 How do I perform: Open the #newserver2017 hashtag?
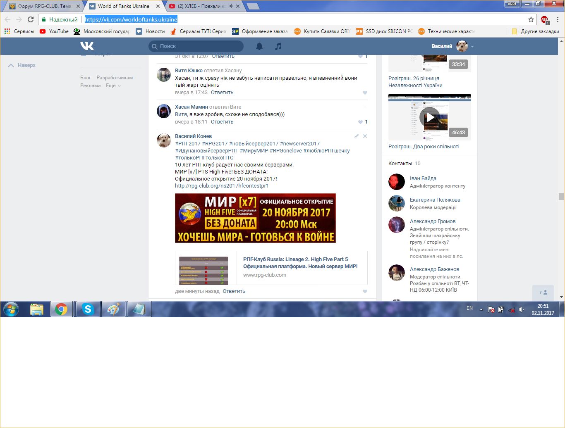[x=300, y=144]
